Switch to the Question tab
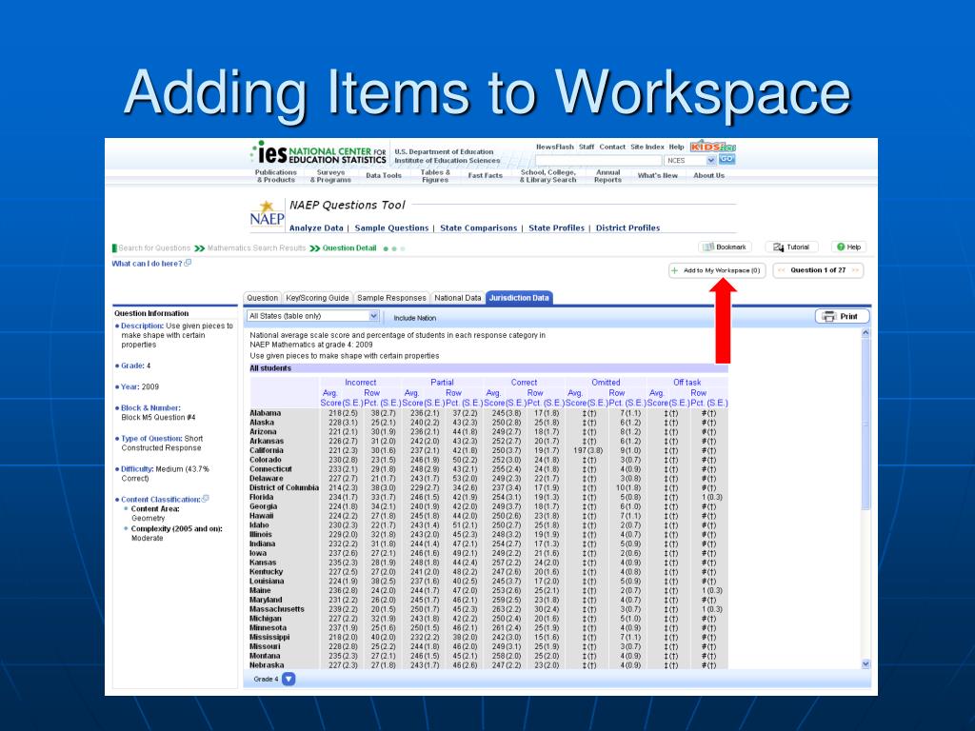 coord(263,298)
